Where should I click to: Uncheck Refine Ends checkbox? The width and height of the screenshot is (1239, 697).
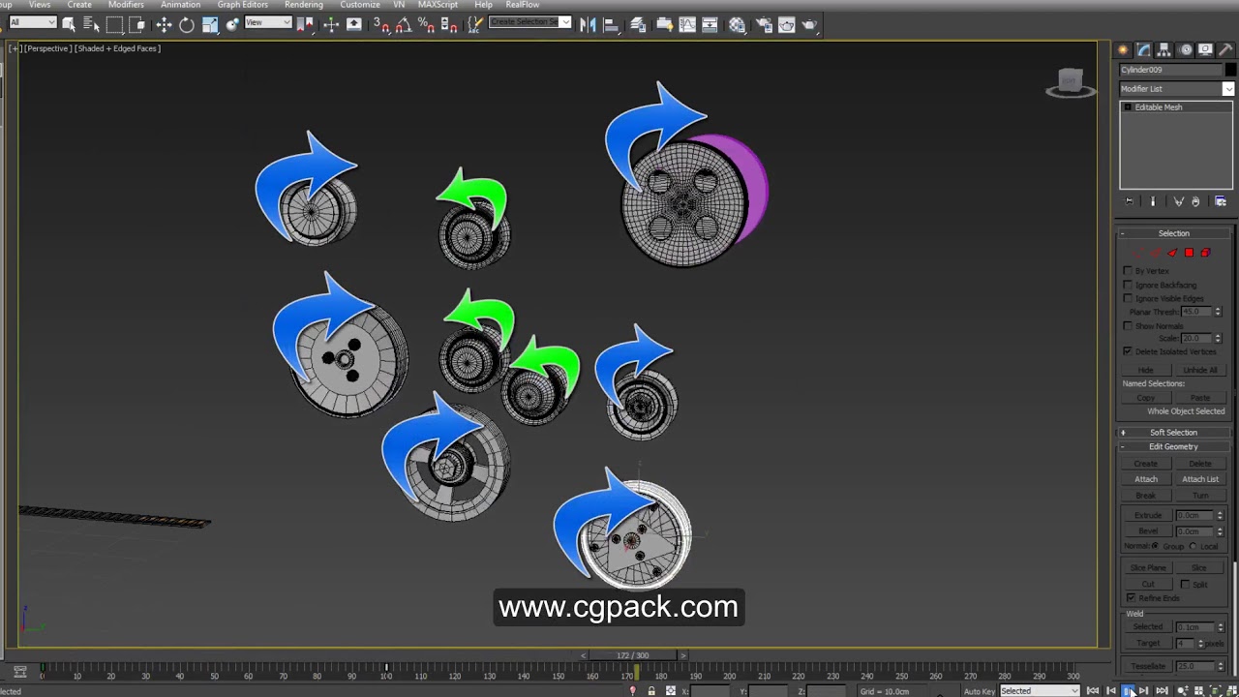coord(1132,598)
